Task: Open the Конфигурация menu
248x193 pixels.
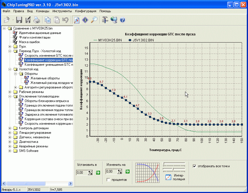Action: tap(86, 11)
